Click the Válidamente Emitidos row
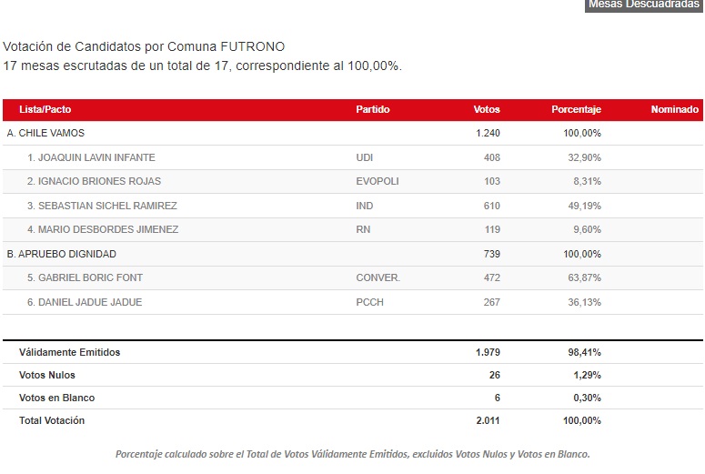The width and height of the screenshot is (705, 474). pos(353,352)
